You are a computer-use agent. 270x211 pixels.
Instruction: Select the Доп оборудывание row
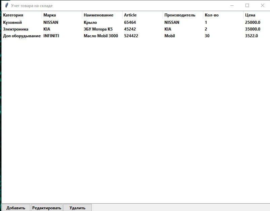22,36
